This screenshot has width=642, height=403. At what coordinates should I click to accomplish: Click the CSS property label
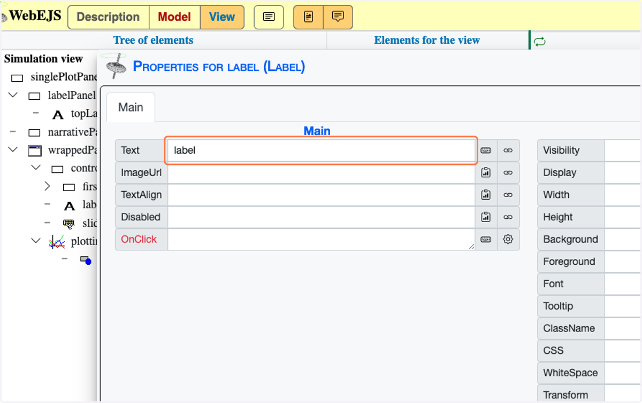tap(571, 351)
